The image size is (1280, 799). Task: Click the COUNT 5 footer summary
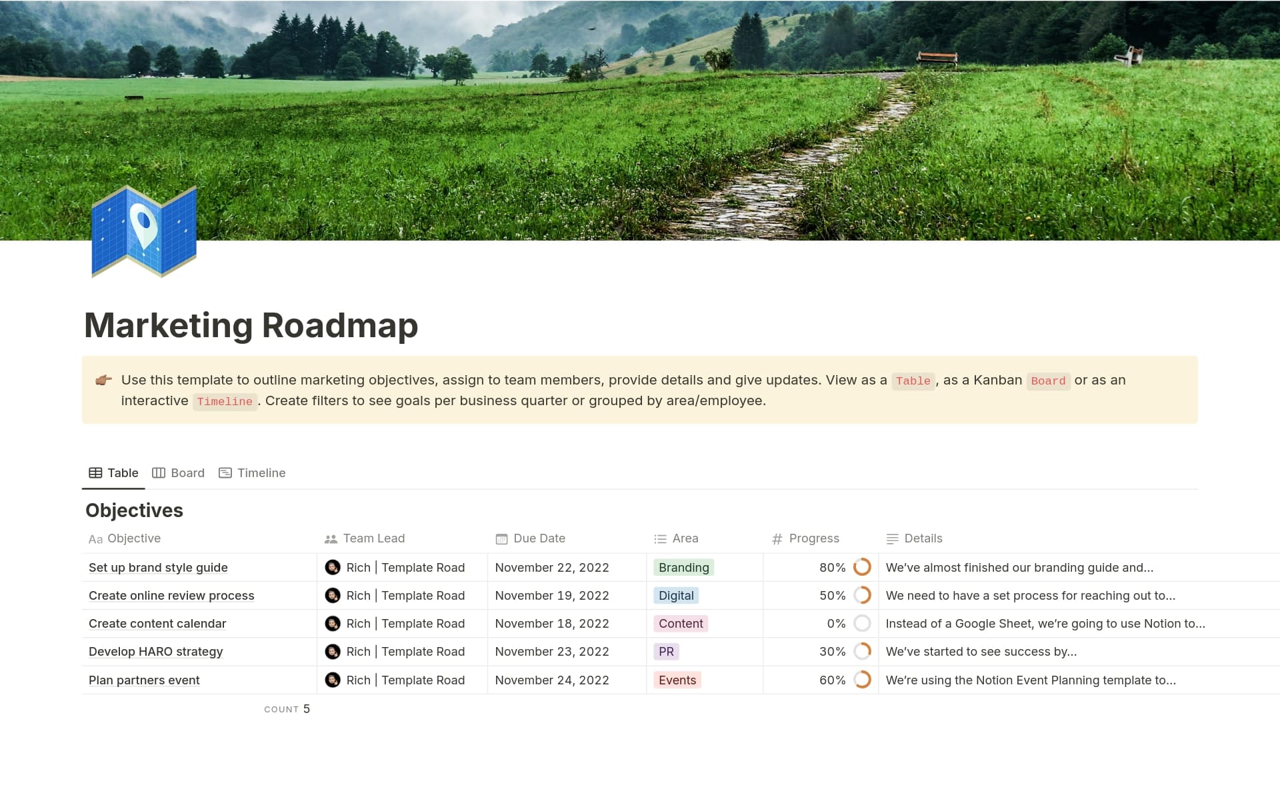coord(287,709)
